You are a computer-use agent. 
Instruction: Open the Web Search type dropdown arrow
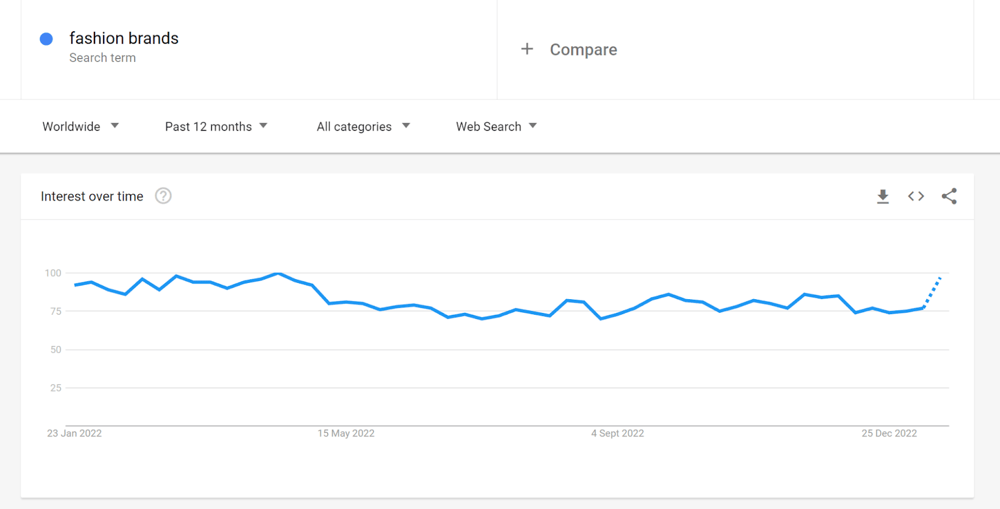coord(533,126)
